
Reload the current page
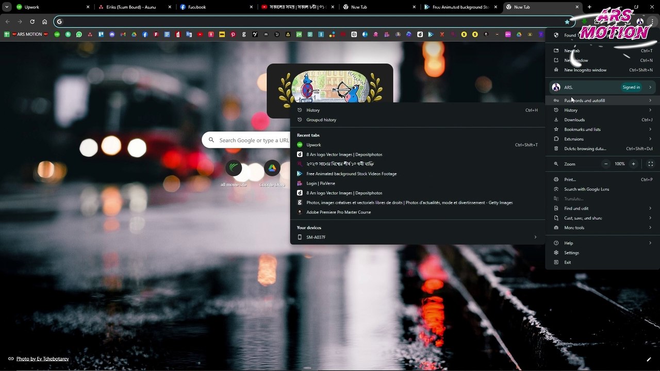[32, 22]
